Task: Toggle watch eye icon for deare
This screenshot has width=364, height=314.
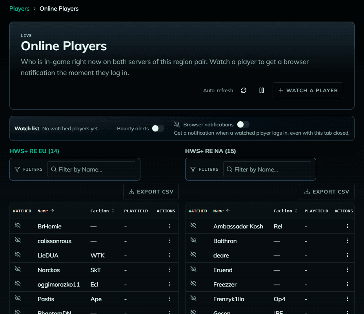Action: click(193, 255)
